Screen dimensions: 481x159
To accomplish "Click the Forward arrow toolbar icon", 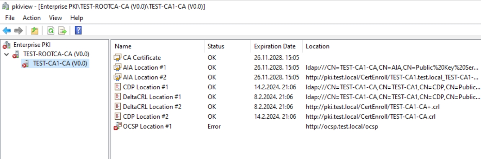I will (x=18, y=31).
